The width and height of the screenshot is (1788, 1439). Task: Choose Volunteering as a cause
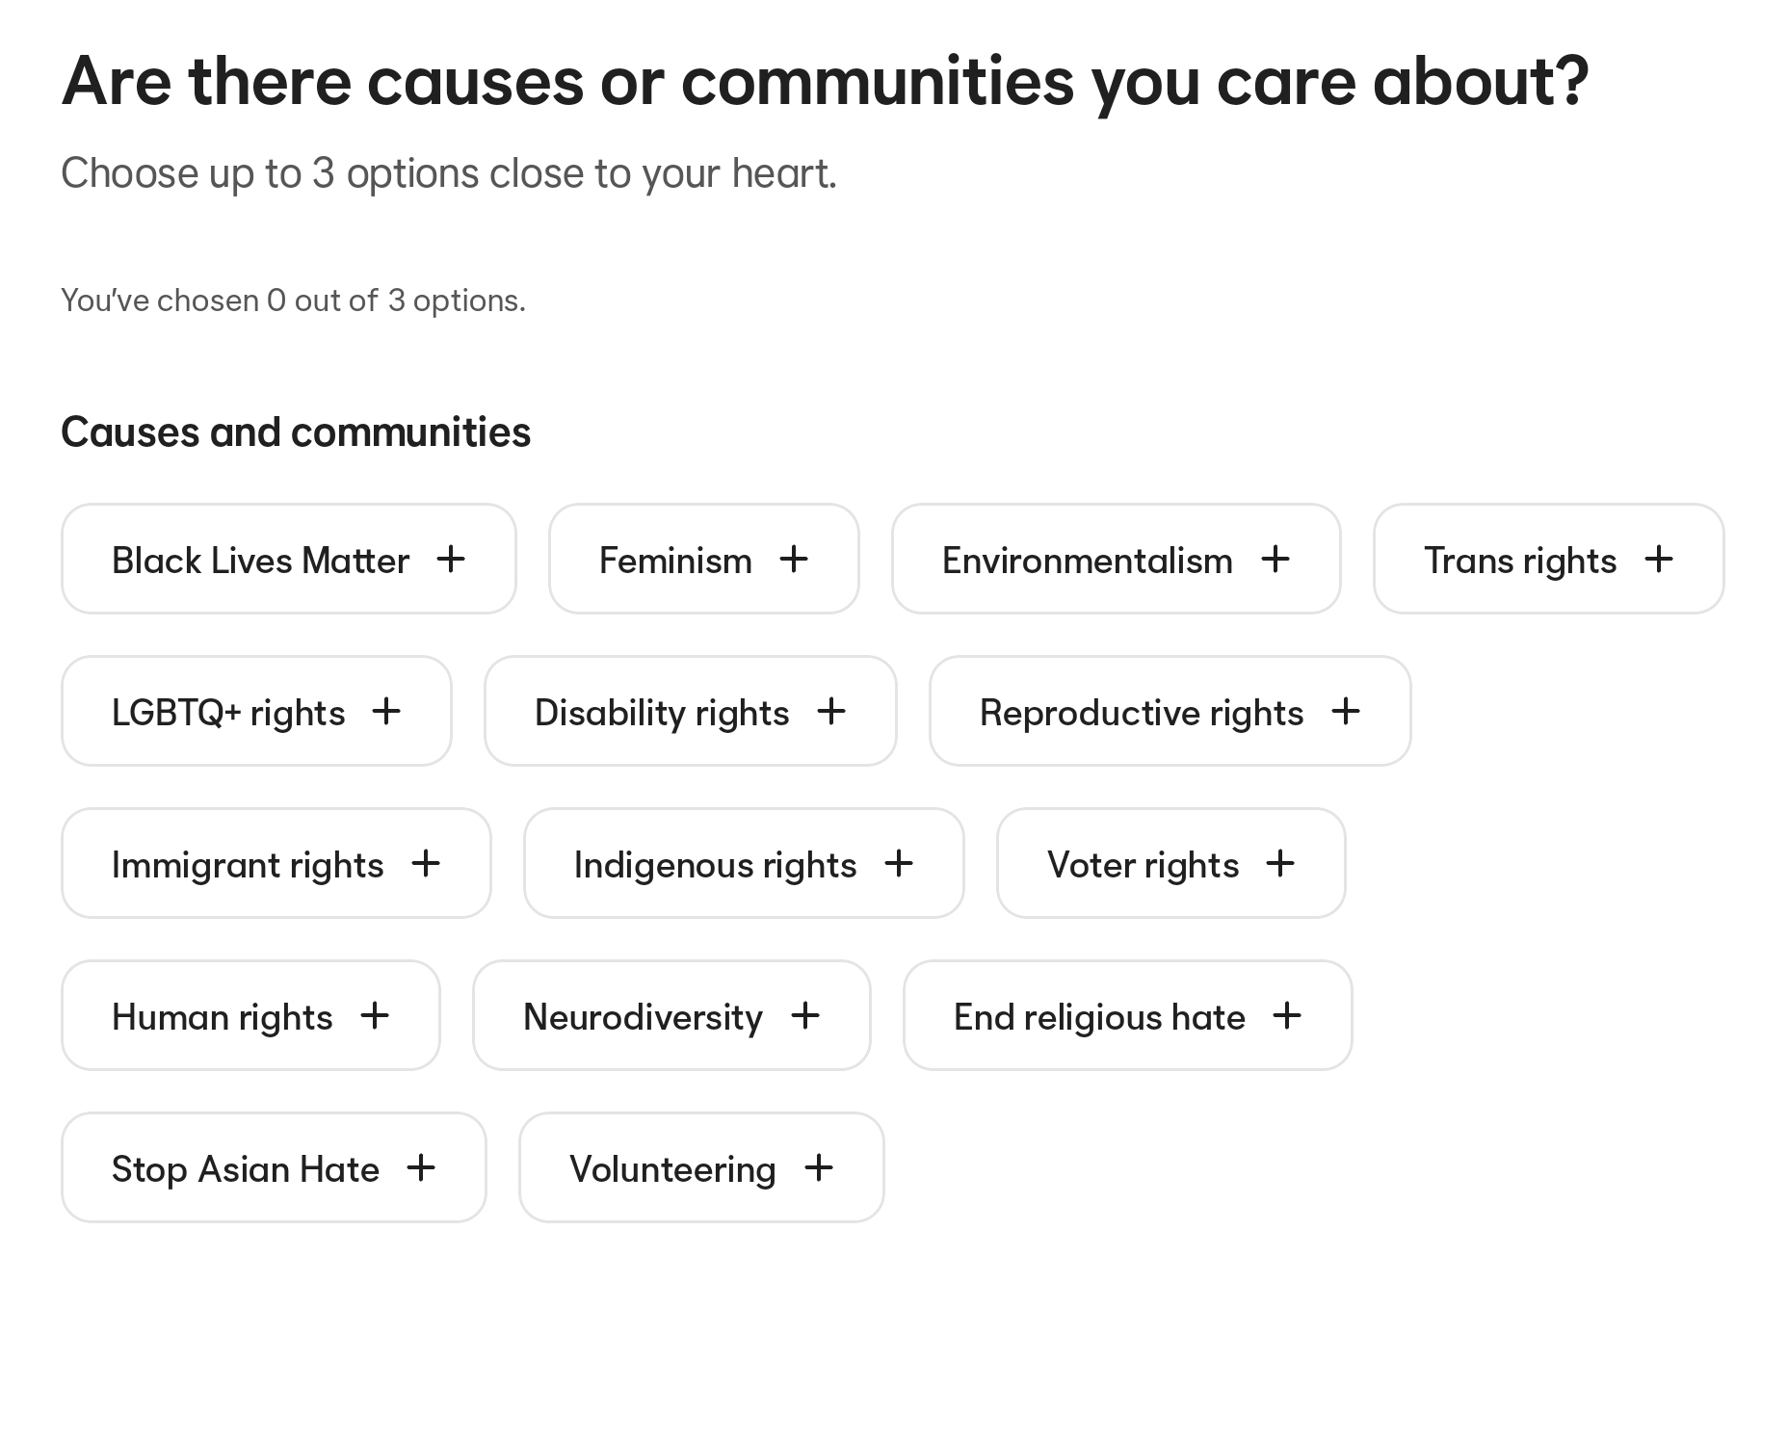click(700, 1168)
